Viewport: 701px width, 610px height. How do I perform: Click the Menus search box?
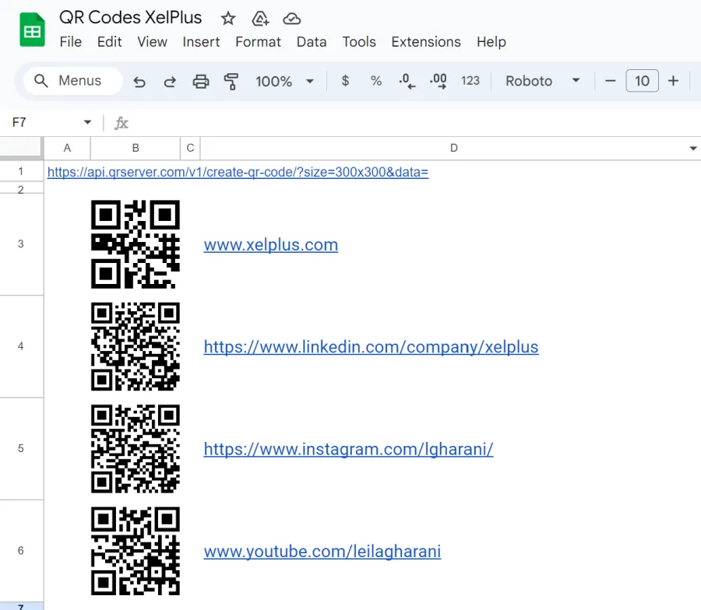click(x=72, y=81)
